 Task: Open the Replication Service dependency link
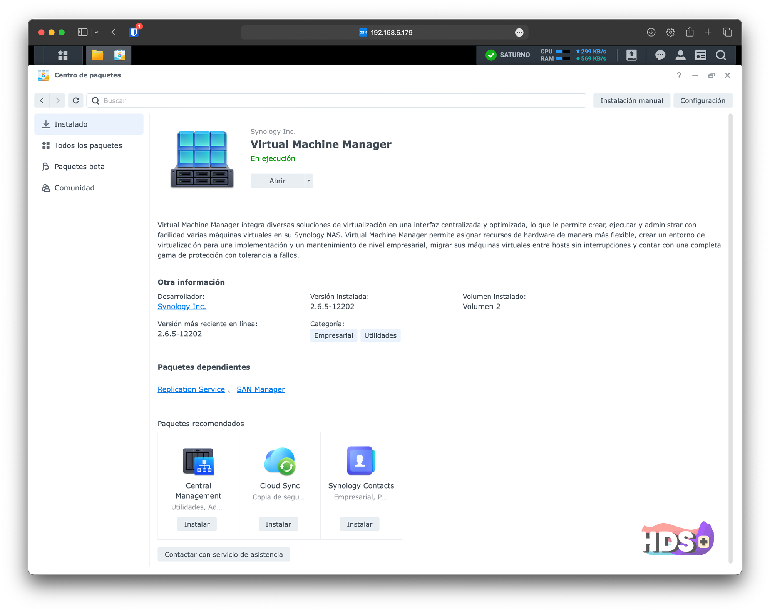click(191, 389)
